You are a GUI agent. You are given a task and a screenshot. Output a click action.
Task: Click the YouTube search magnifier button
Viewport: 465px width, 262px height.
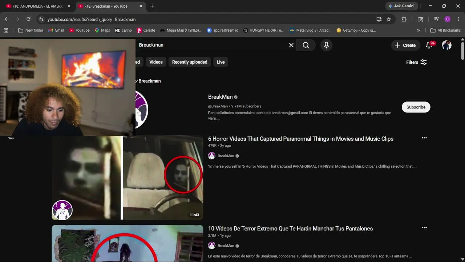coord(306,45)
